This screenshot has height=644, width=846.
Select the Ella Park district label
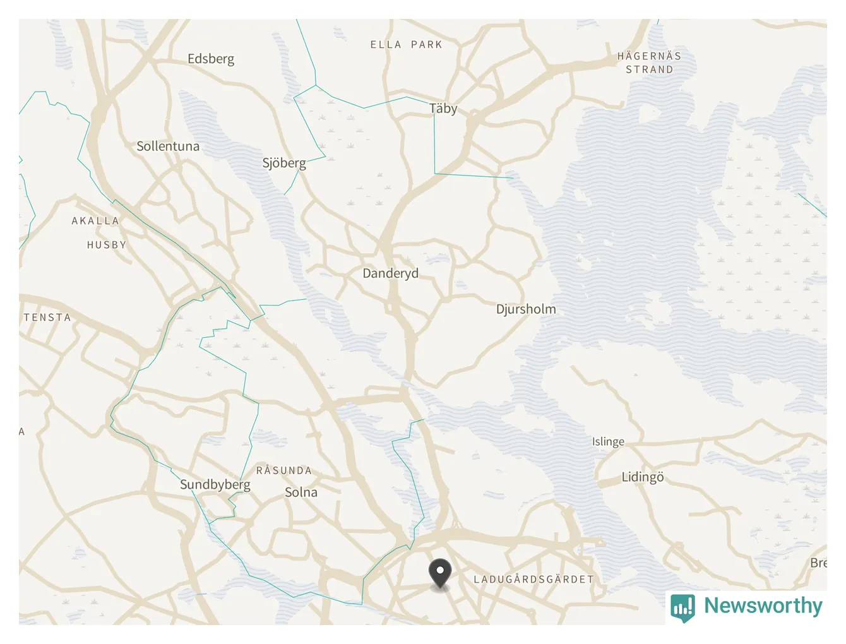coord(407,45)
